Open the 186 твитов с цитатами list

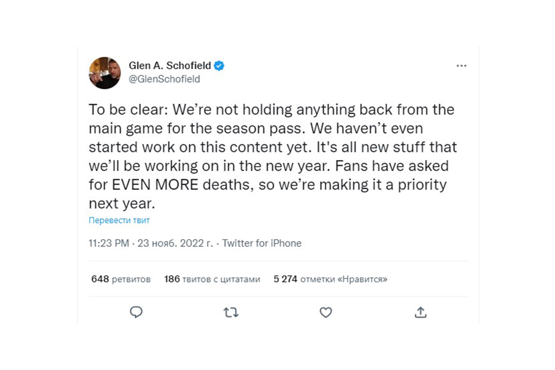212,279
